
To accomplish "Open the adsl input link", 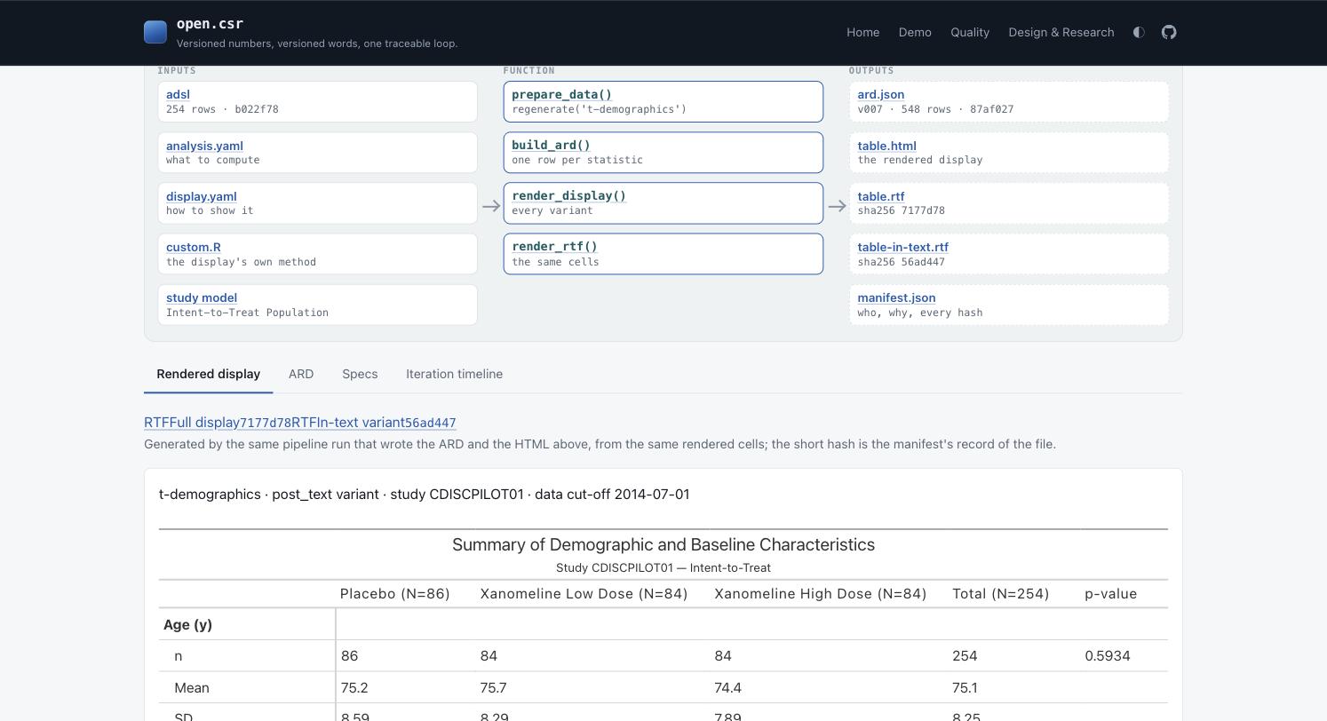I will [178, 94].
